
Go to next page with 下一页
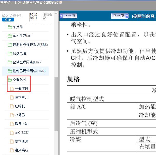120,16
